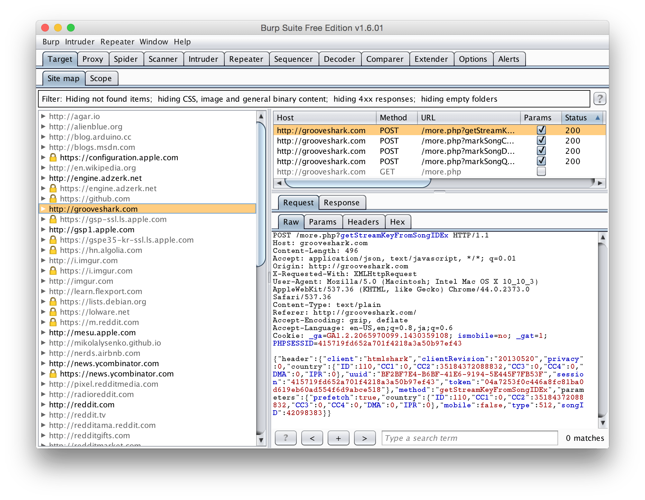The width and height of the screenshot is (645, 500).
Task: Click the lock icon next to gspe35-kr-ssl.ls.apple.com
Action: coord(53,240)
